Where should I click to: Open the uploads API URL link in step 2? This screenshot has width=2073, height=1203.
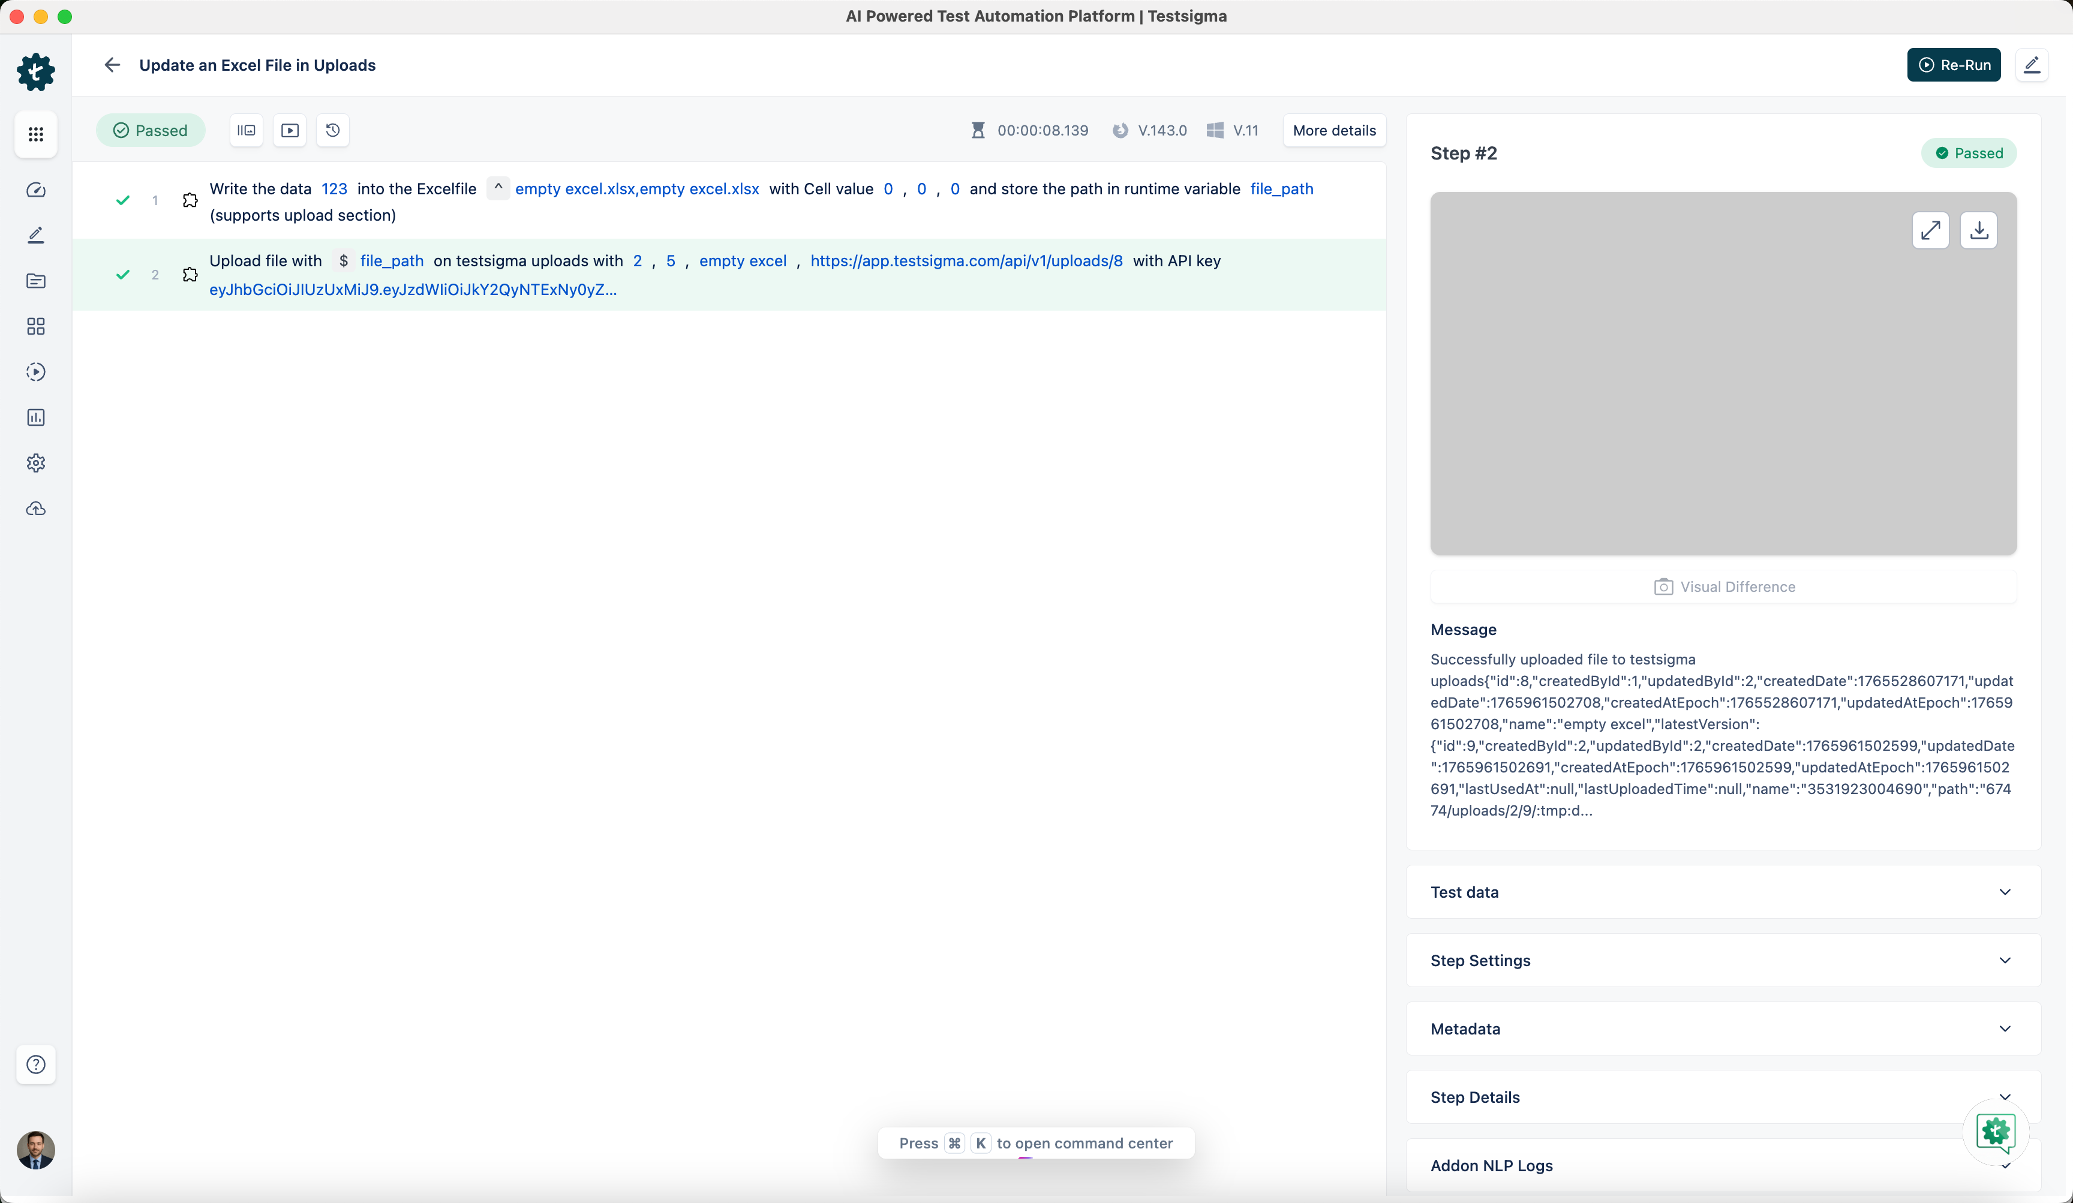click(x=966, y=261)
